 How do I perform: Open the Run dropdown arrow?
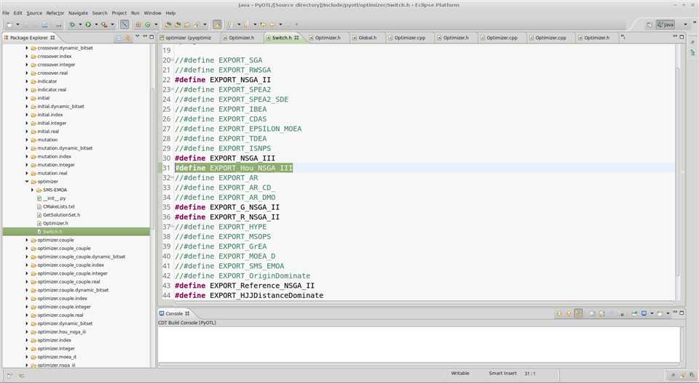coord(96,25)
